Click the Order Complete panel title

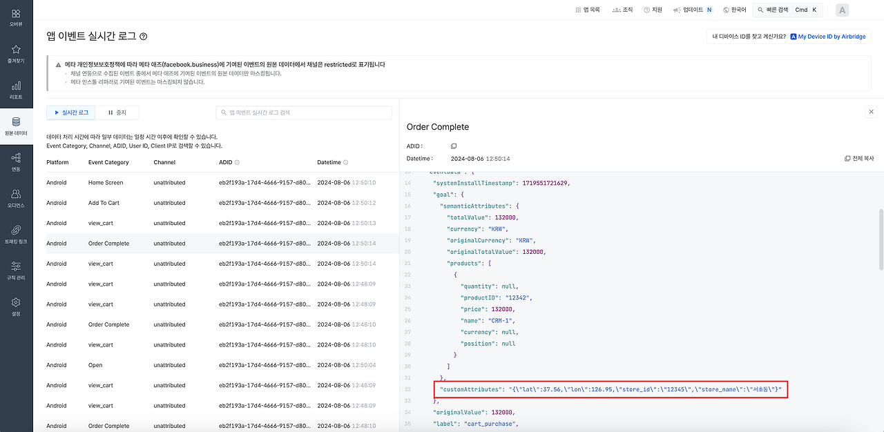[438, 127]
